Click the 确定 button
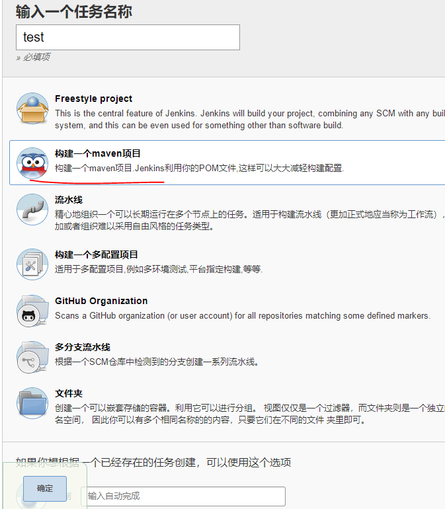 tap(45, 489)
